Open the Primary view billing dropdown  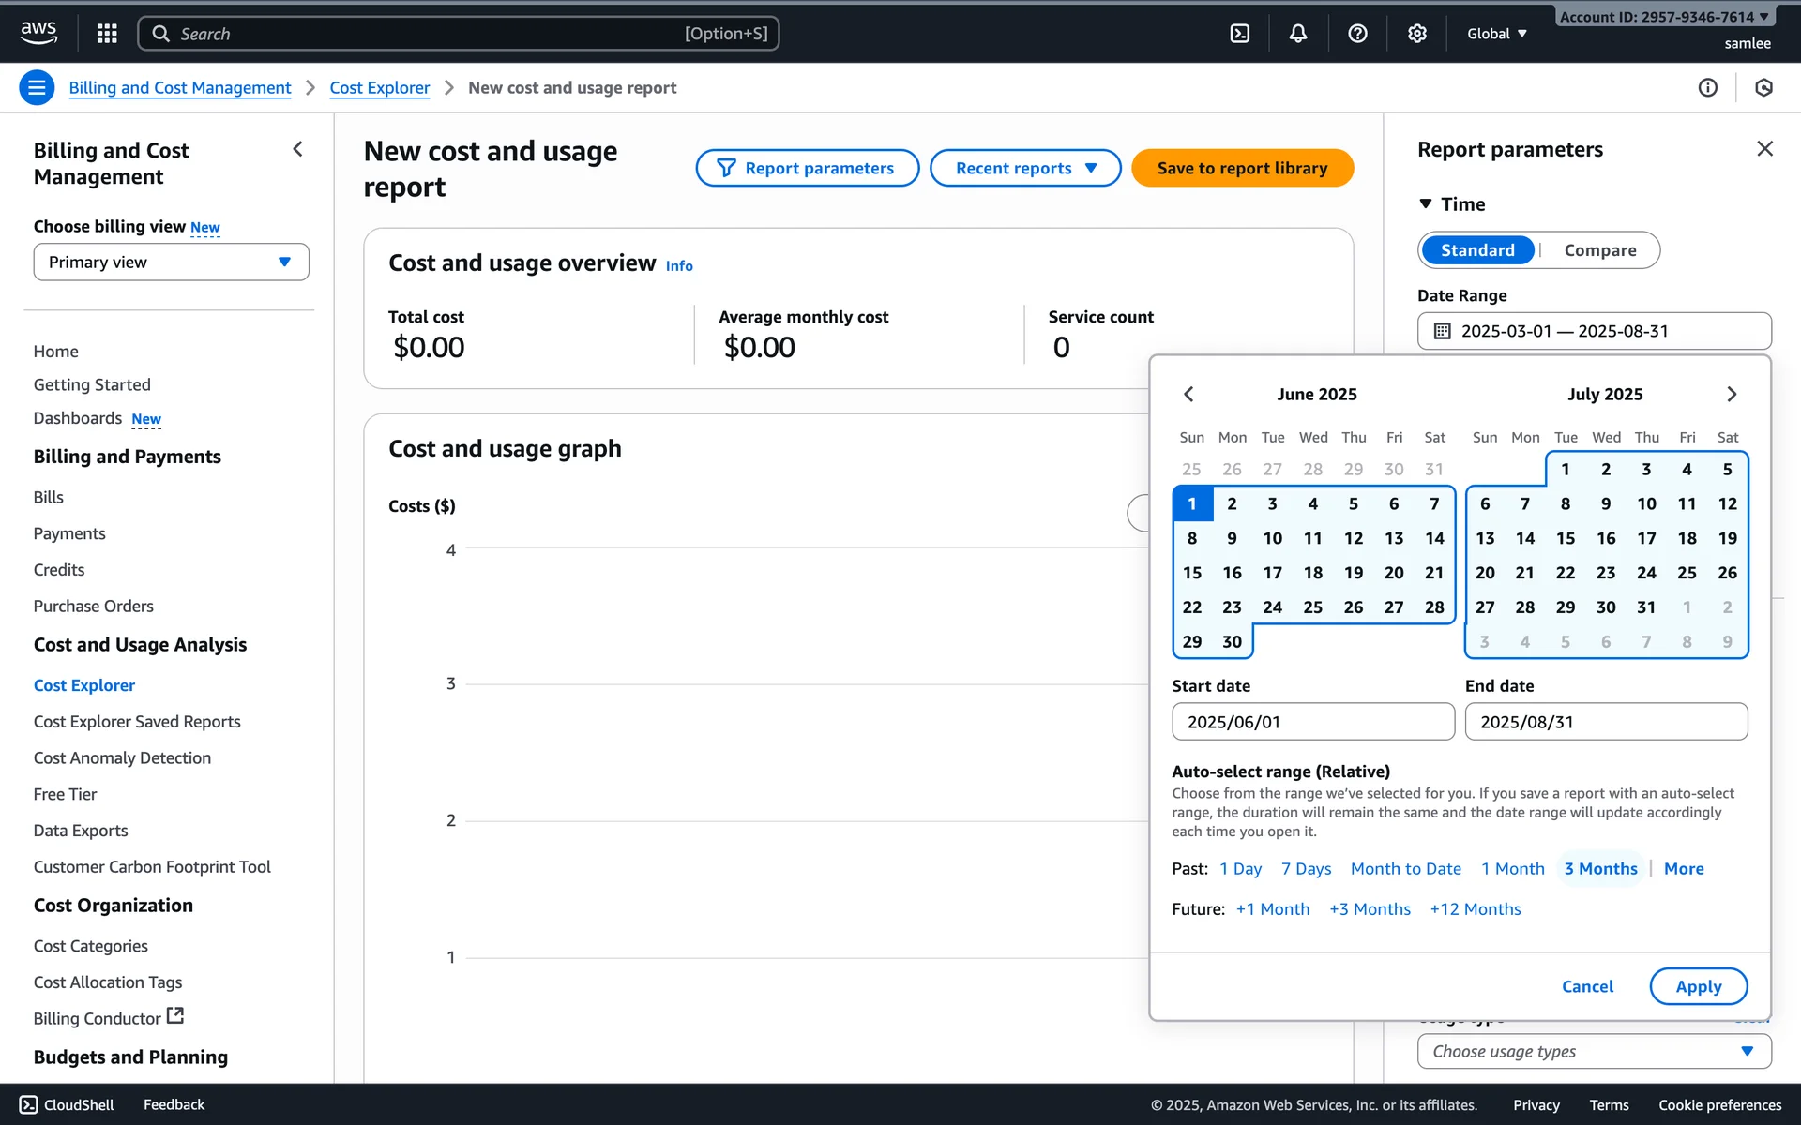click(x=171, y=262)
